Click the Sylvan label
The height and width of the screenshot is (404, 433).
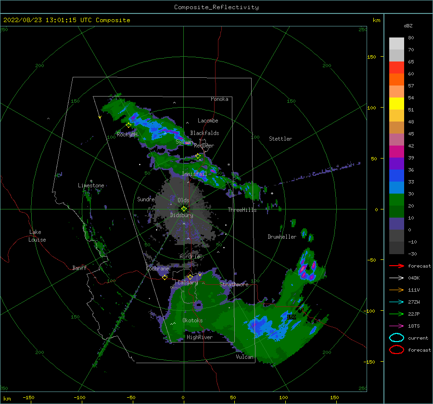tap(184, 142)
